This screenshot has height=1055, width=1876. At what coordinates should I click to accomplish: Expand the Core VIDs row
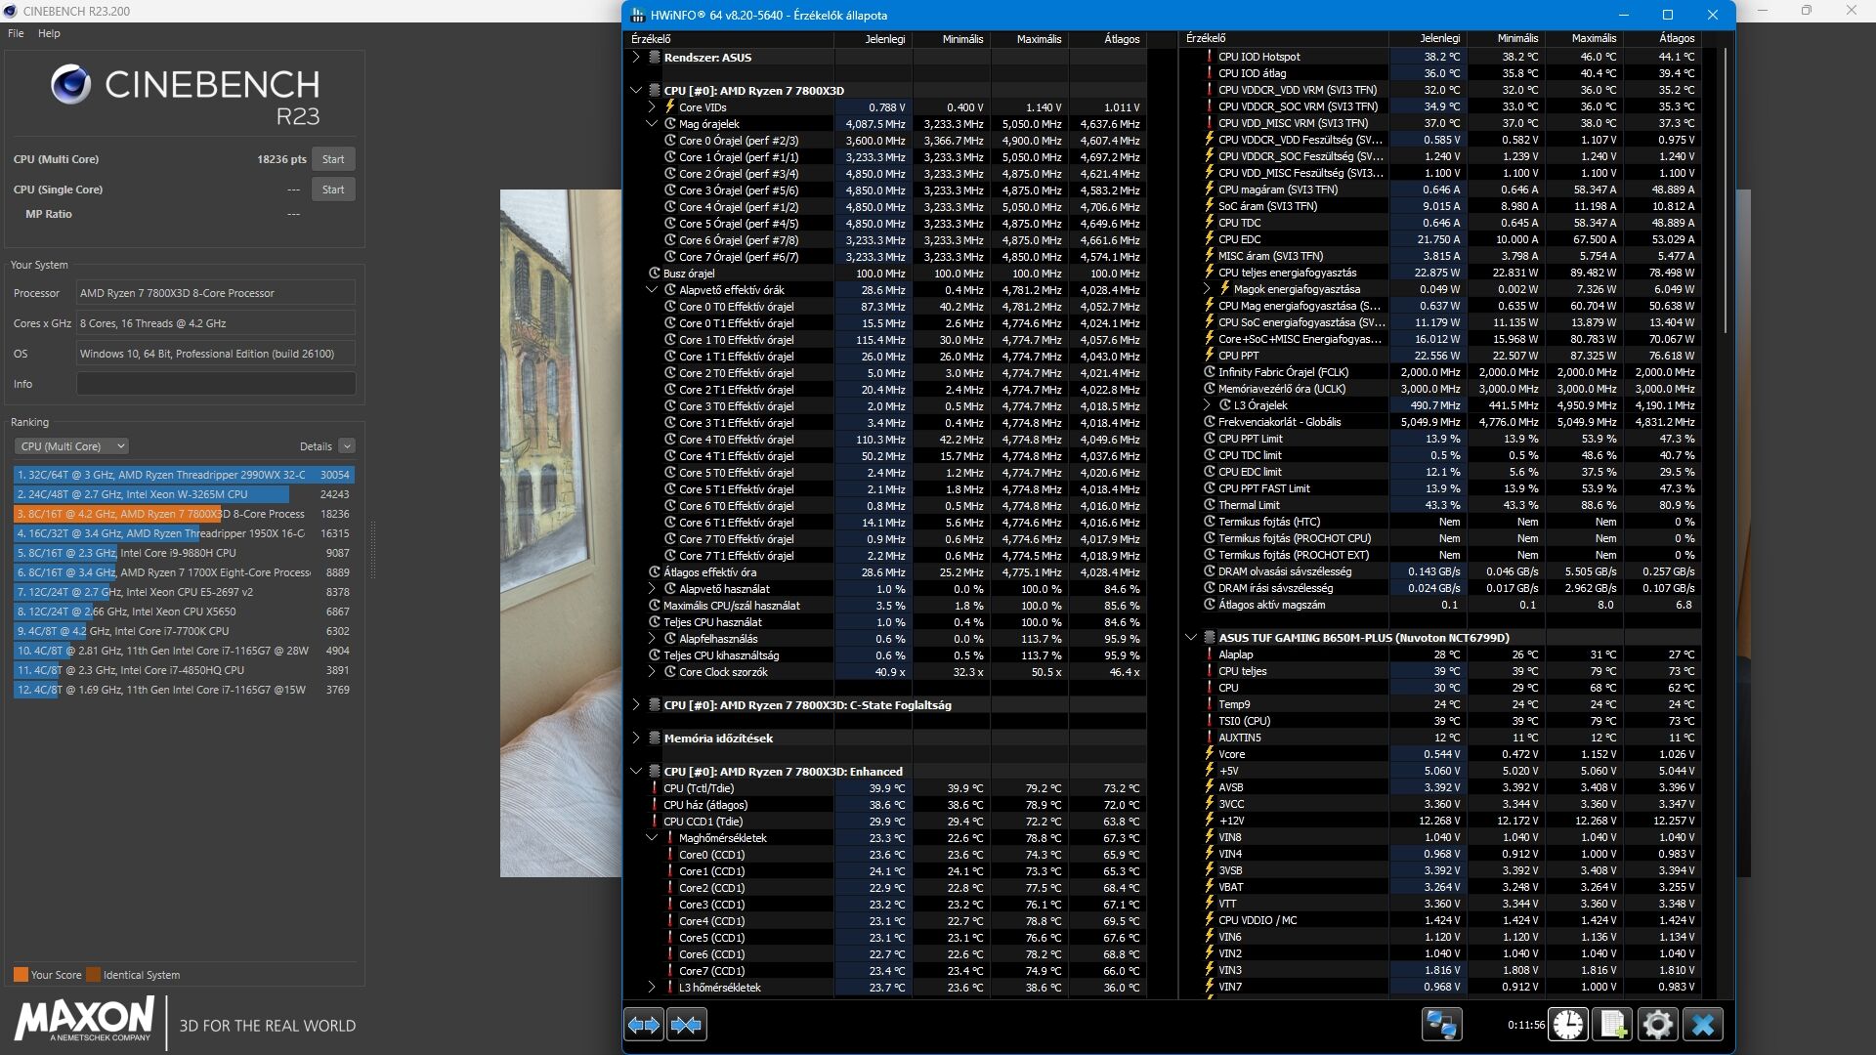coord(652,107)
